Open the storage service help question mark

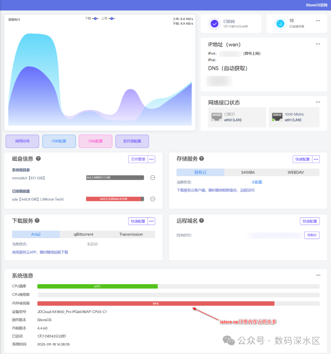(202, 158)
